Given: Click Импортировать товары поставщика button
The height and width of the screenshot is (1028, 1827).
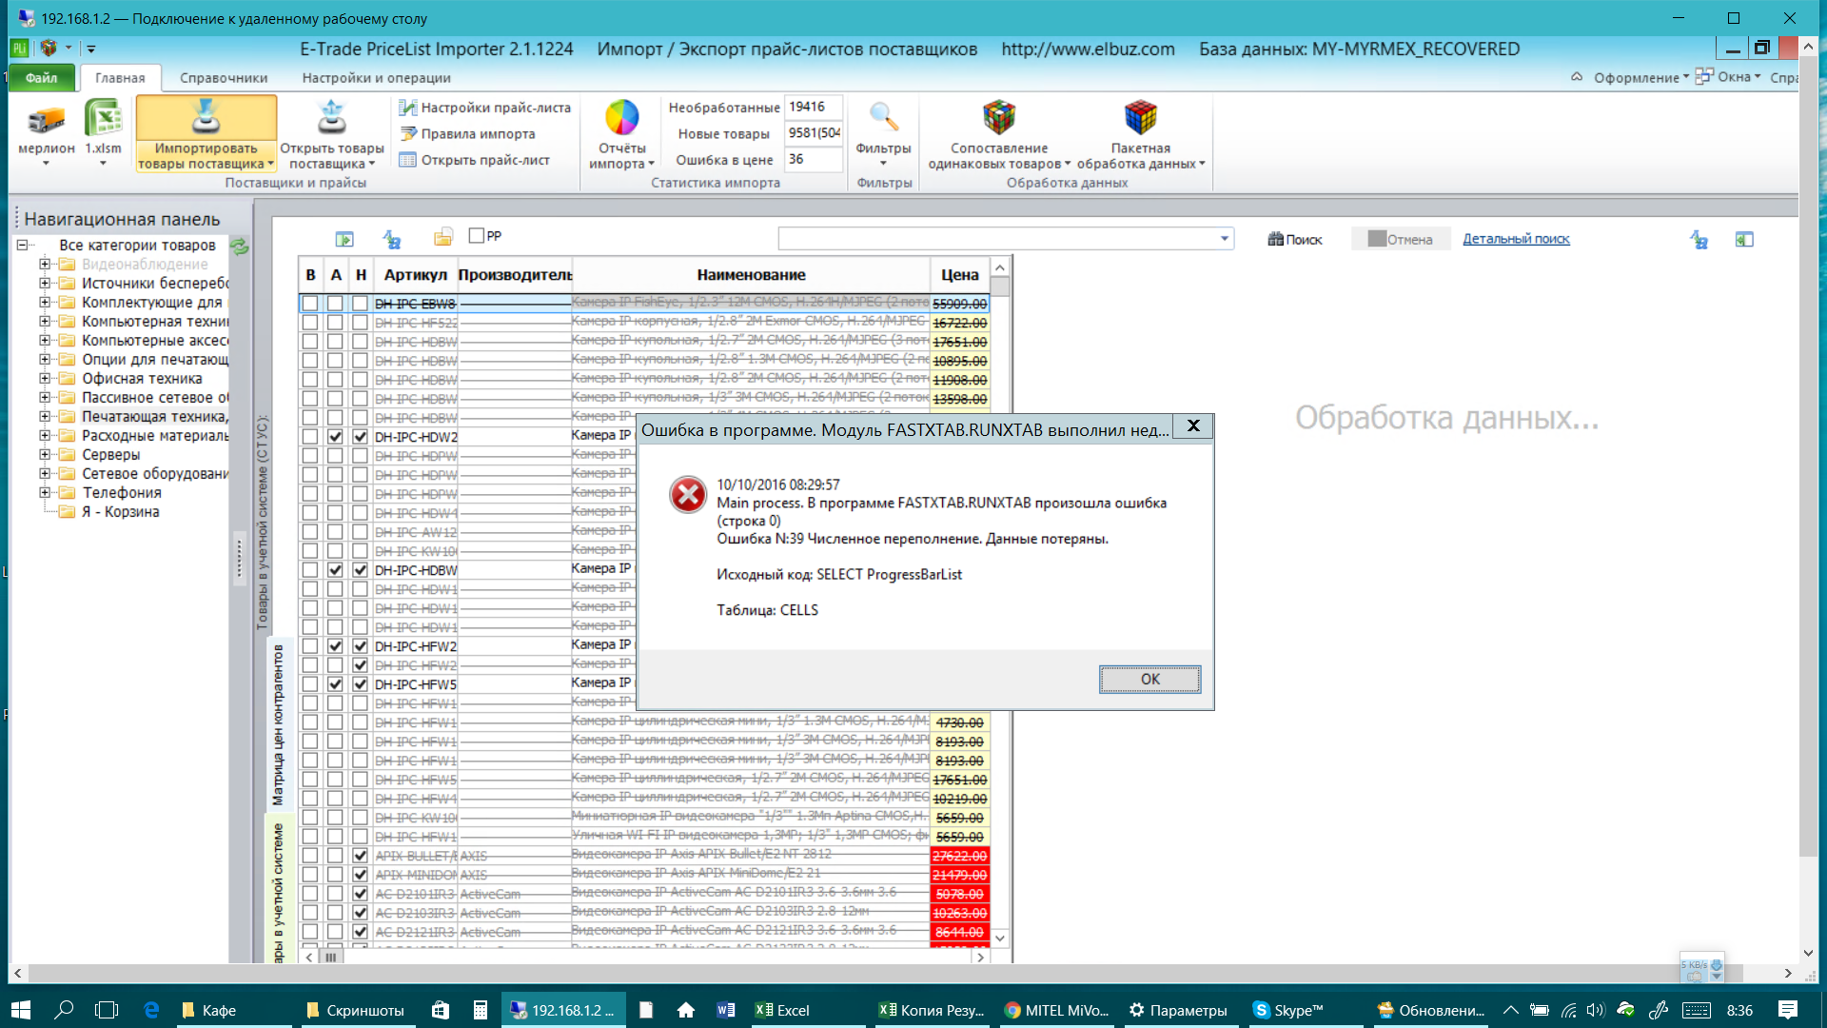Looking at the screenshot, I should point(206,133).
